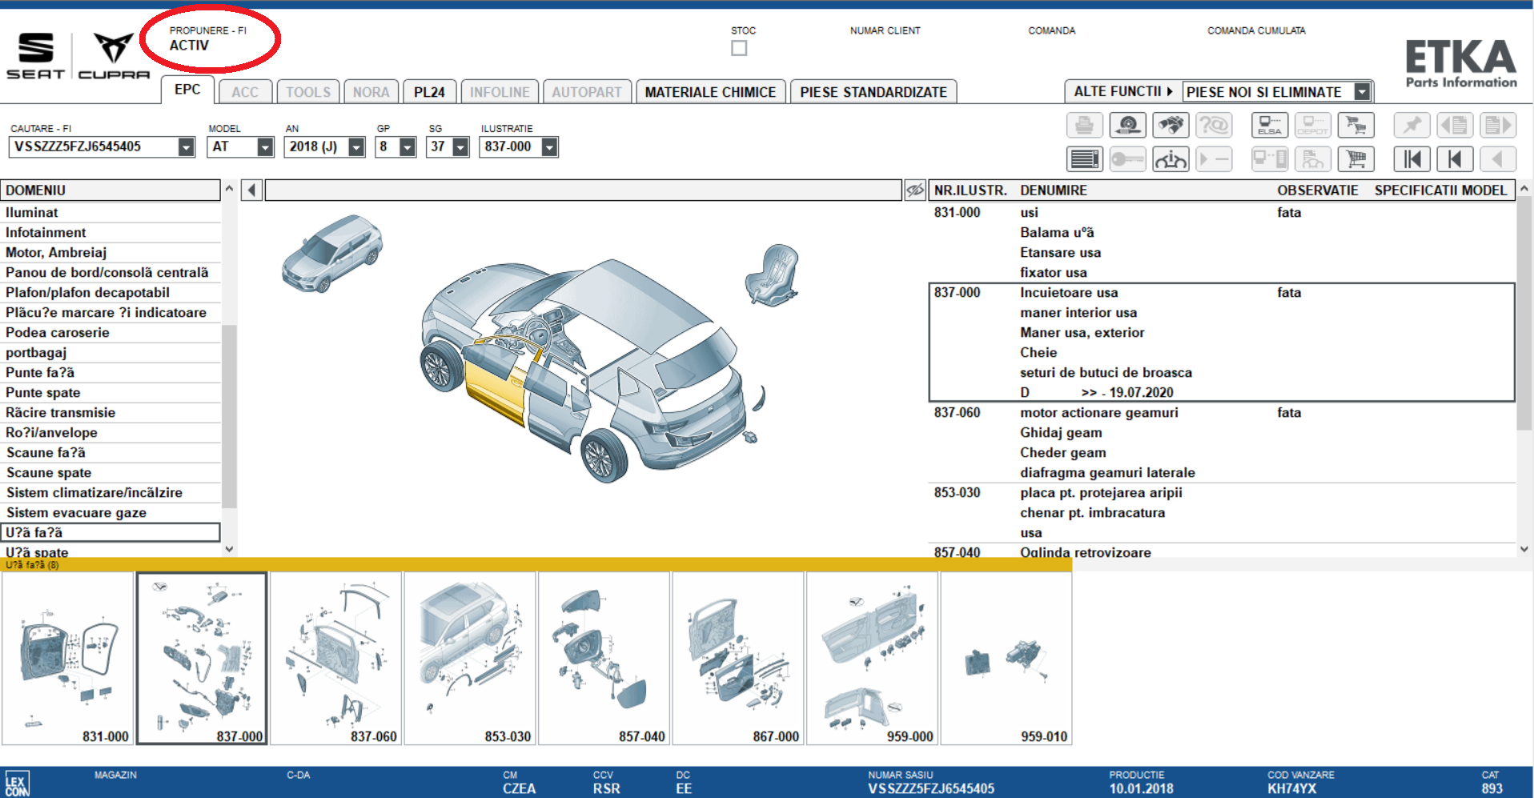Viewport: 1534px width, 798px height.
Task: Collapse panel with left triangle arrow
Action: coord(251,190)
